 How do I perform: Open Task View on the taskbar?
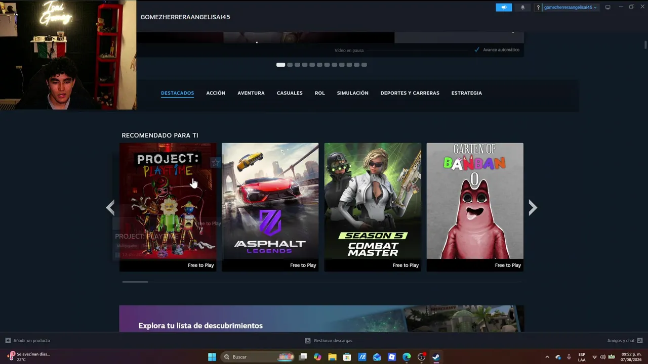tap(303, 357)
